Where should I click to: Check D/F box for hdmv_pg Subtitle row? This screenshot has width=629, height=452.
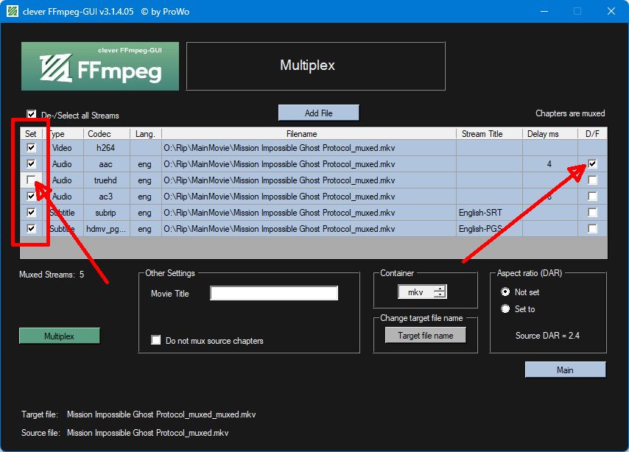pos(592,229)
